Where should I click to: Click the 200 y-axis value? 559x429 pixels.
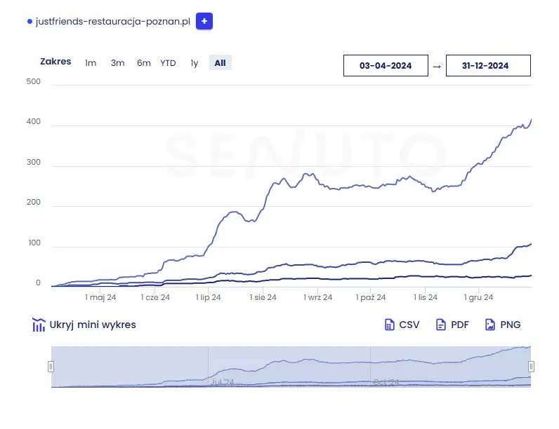pos(34,203)
